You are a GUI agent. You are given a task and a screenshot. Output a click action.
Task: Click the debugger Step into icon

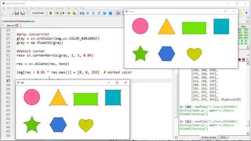click(x=93, y=13)
